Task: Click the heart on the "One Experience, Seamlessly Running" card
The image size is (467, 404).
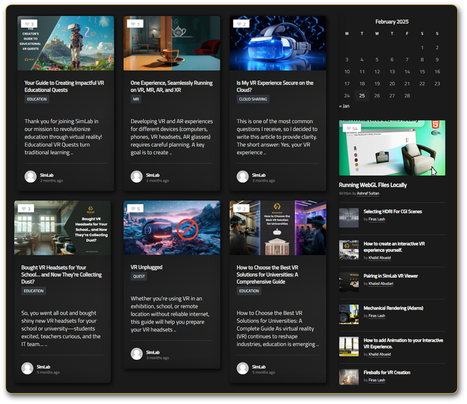Action: pos(132,24)
